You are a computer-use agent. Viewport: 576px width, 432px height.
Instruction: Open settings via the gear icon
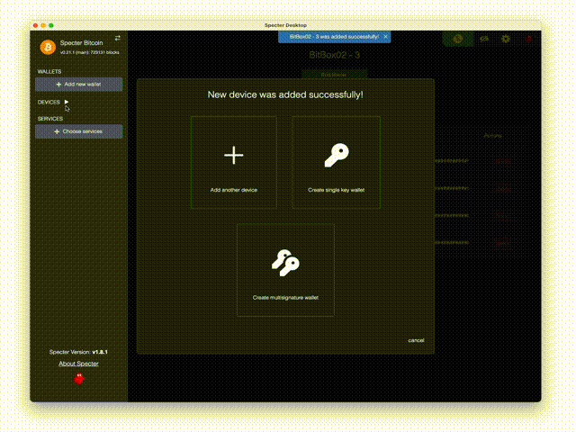[506, 39]
